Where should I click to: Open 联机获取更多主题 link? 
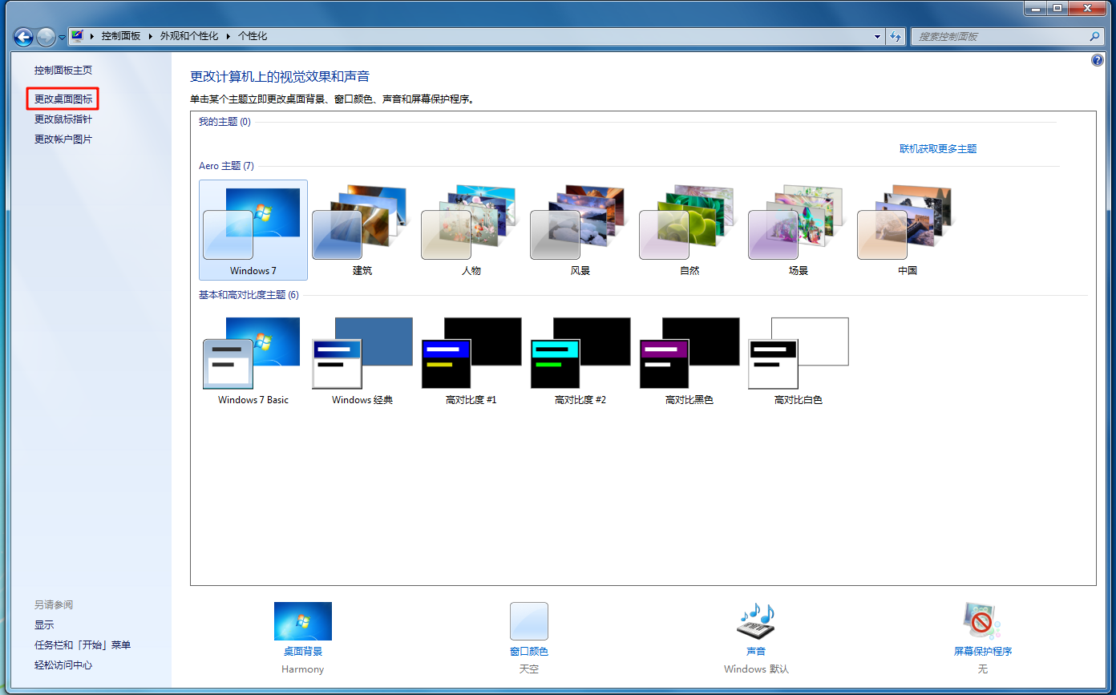(x=937, y=149)
